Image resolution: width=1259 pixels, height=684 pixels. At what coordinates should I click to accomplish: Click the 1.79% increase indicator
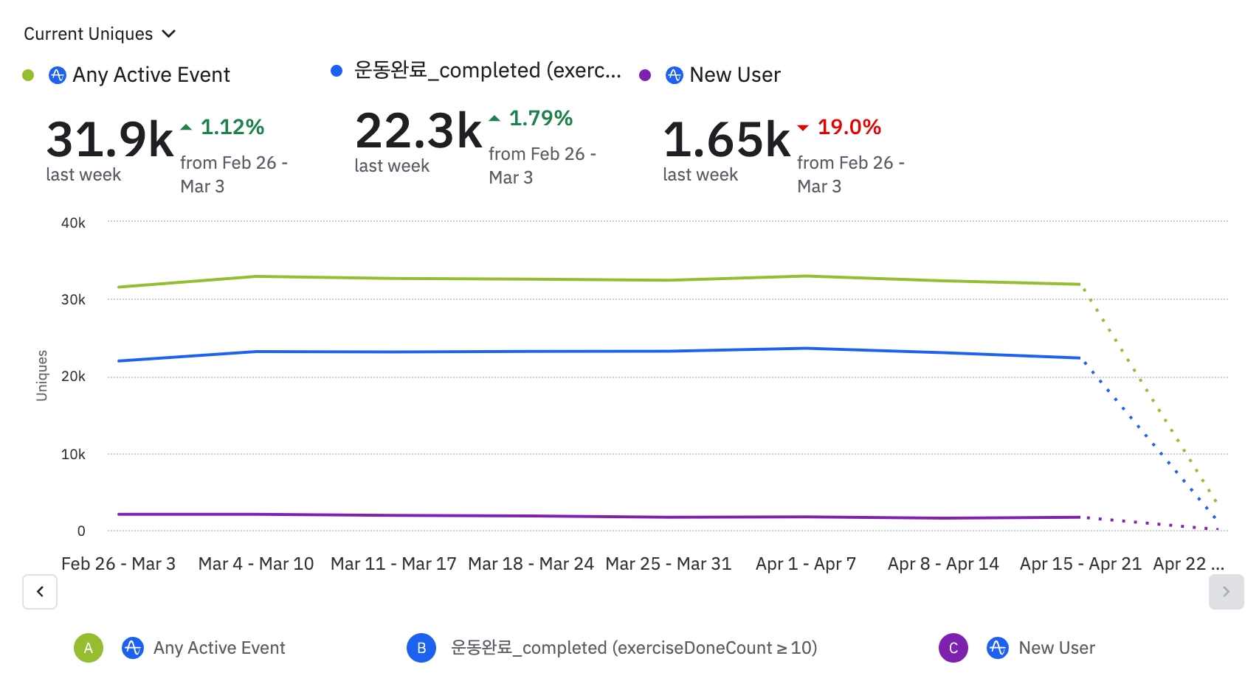pos(531,118)
